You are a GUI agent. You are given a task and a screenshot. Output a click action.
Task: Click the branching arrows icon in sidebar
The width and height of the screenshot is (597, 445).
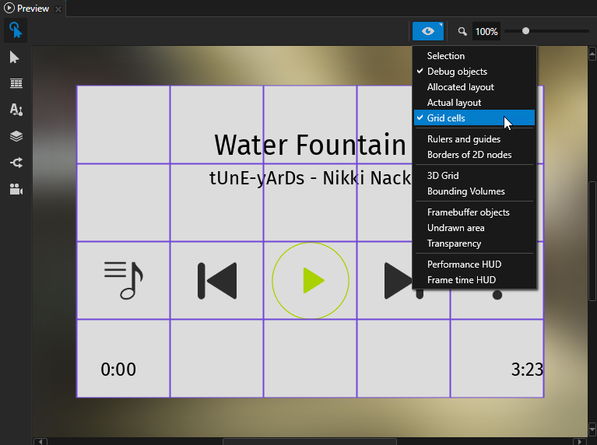click(x=16, y=163)
